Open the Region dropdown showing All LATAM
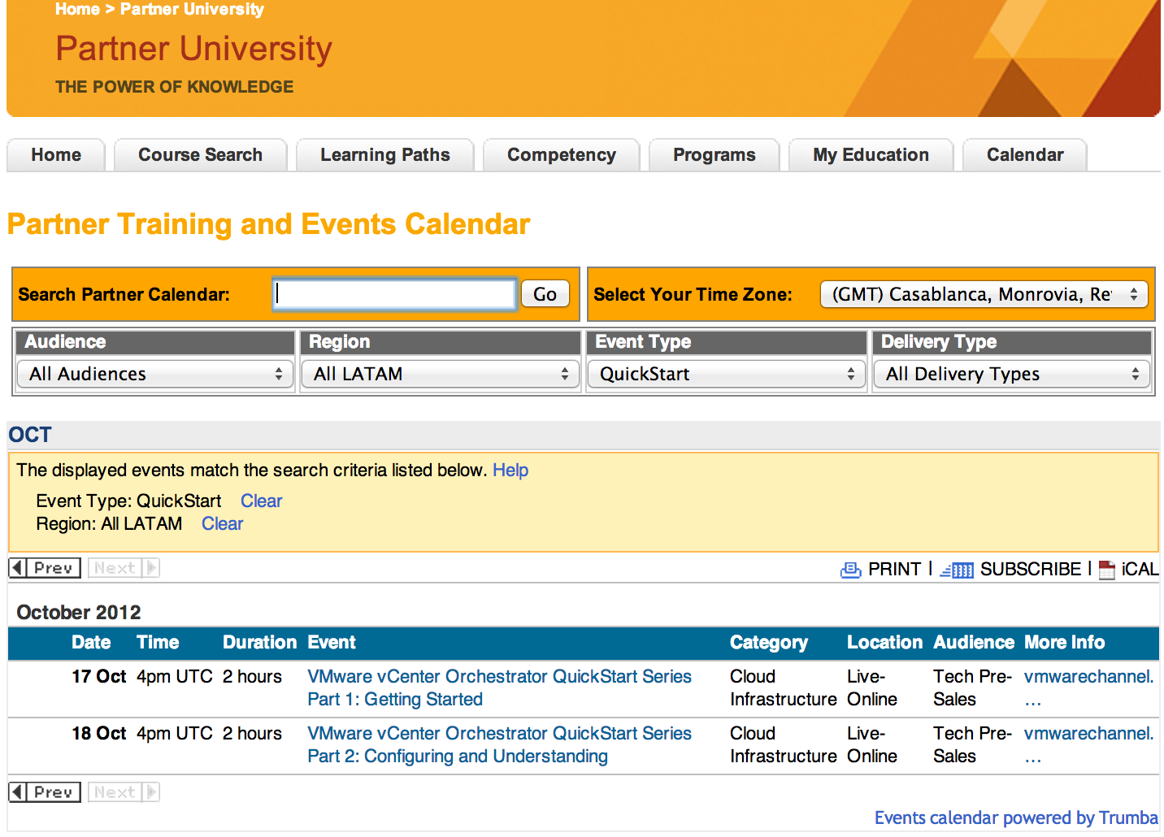This screenshot has width=1164, height=837. coord(441,374)
